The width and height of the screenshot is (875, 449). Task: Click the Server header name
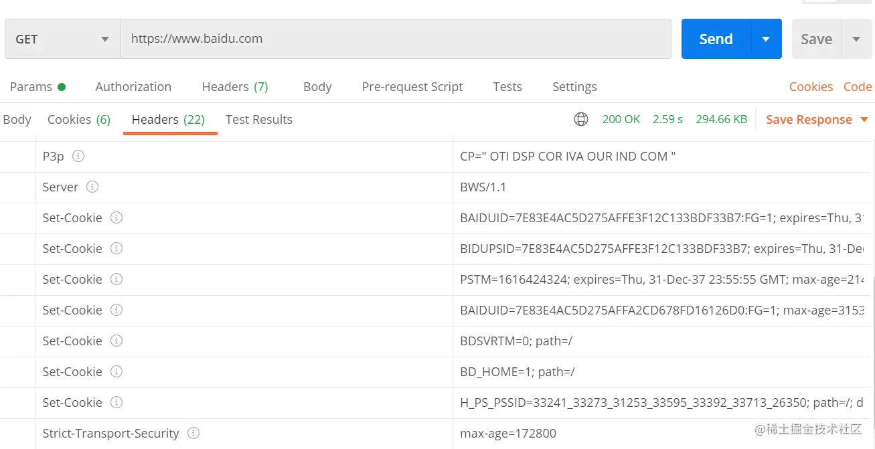pos(60,187)
